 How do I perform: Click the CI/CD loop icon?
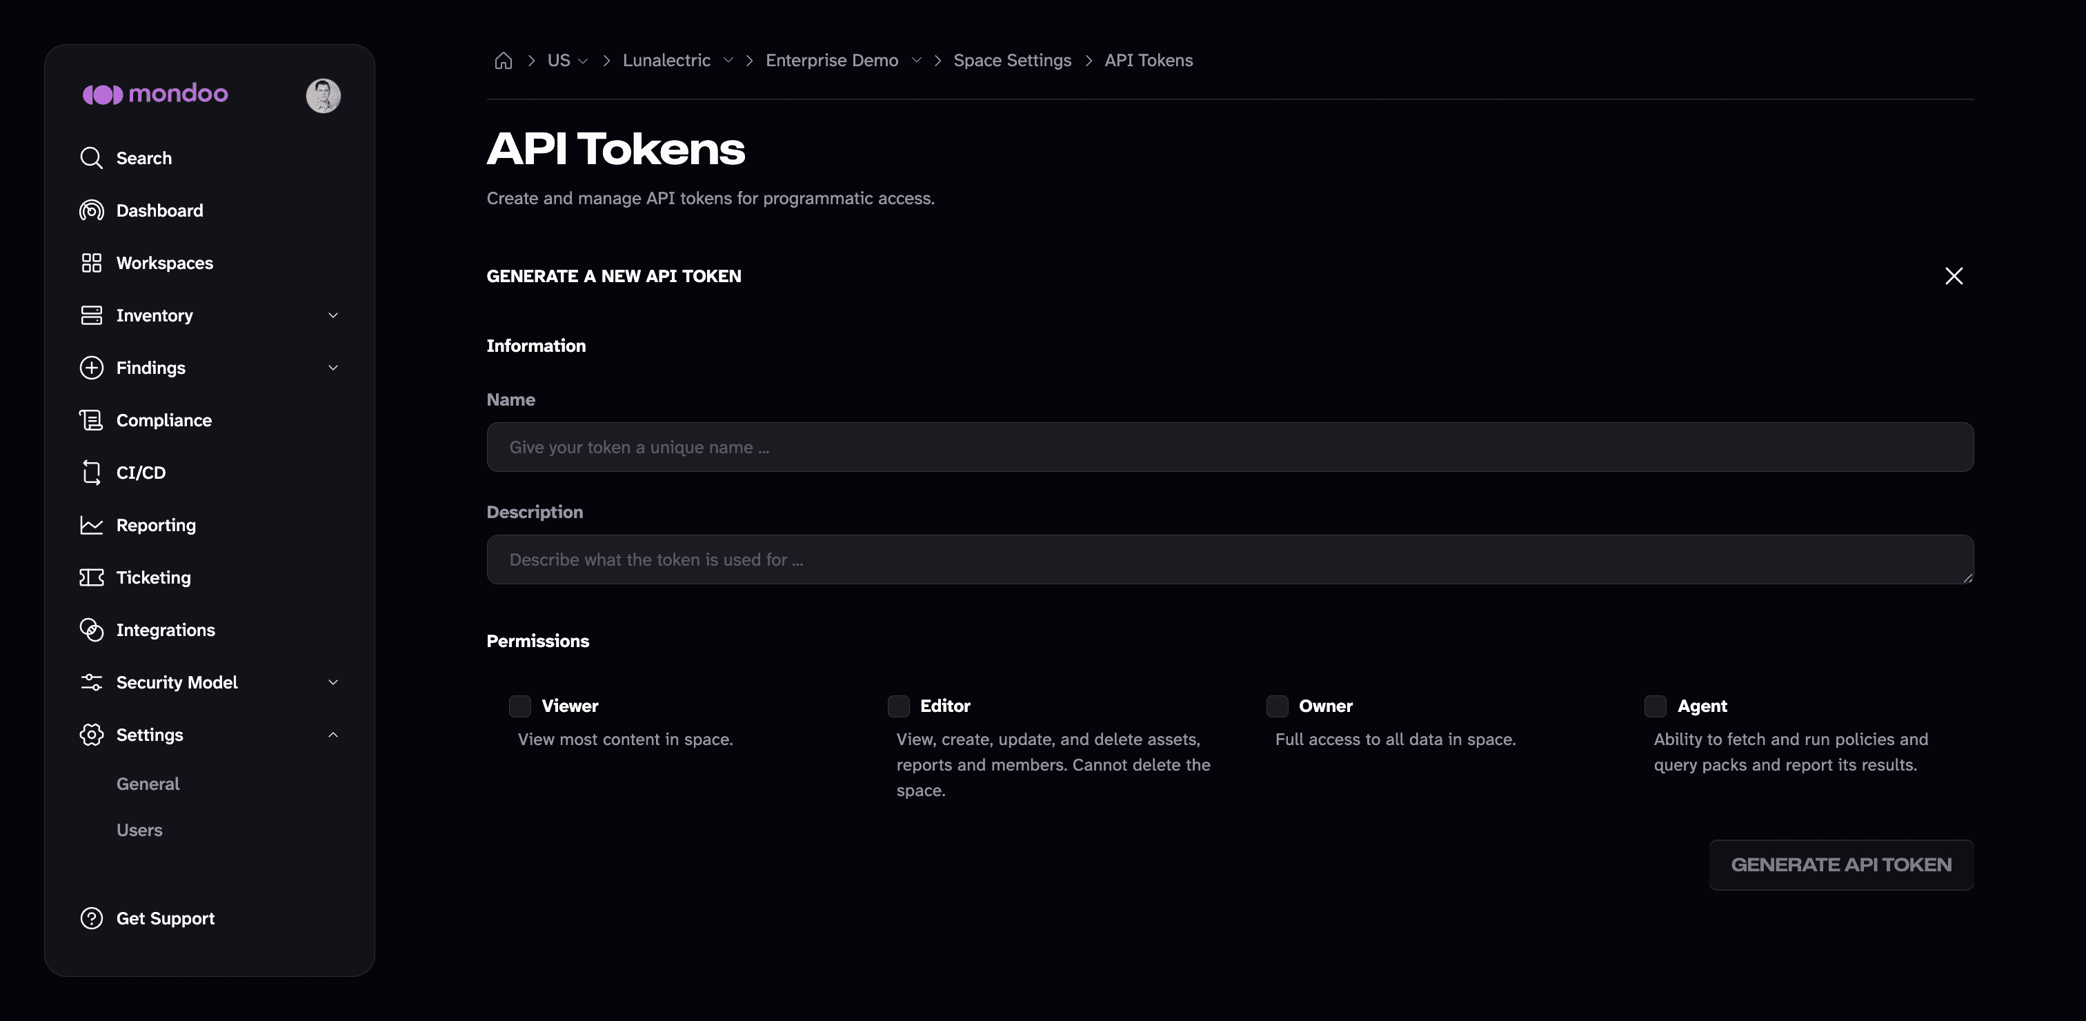[92, 473]
